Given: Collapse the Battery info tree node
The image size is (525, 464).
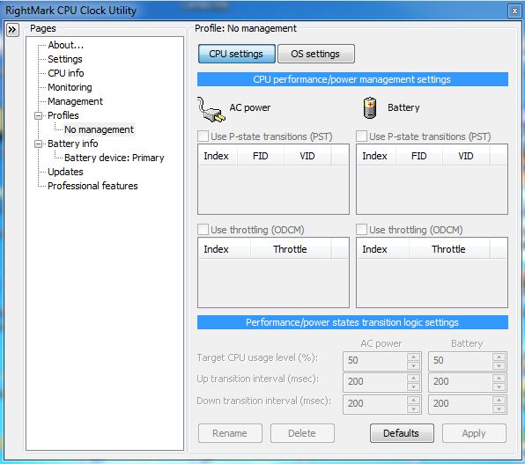Looking at the screenshot, I should click(39, 144).
